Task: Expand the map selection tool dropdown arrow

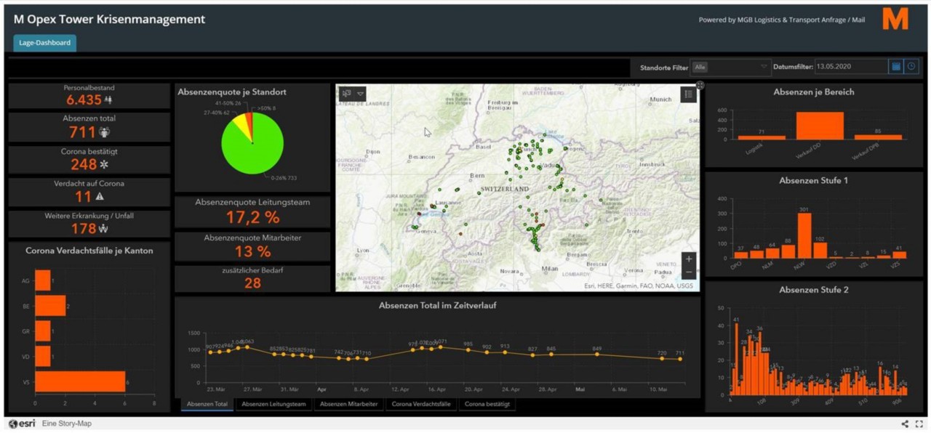Action: (361, 94)
